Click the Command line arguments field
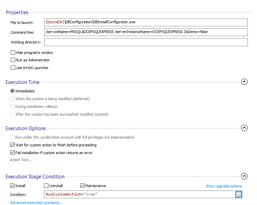This screenshot has height=205, width=257. click(145, 32)
